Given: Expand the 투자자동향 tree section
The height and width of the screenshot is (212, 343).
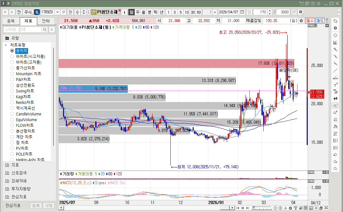Looking at the screenshot, I should click(7, 189).
